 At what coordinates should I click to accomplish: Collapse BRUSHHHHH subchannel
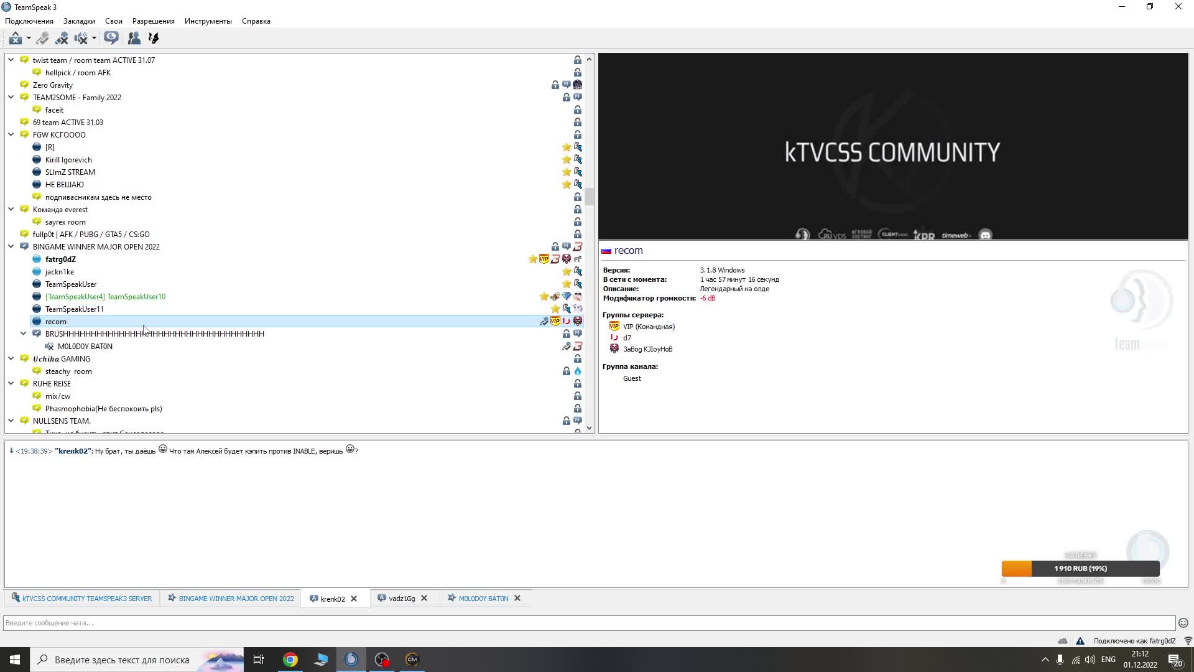tap(24, 334)
